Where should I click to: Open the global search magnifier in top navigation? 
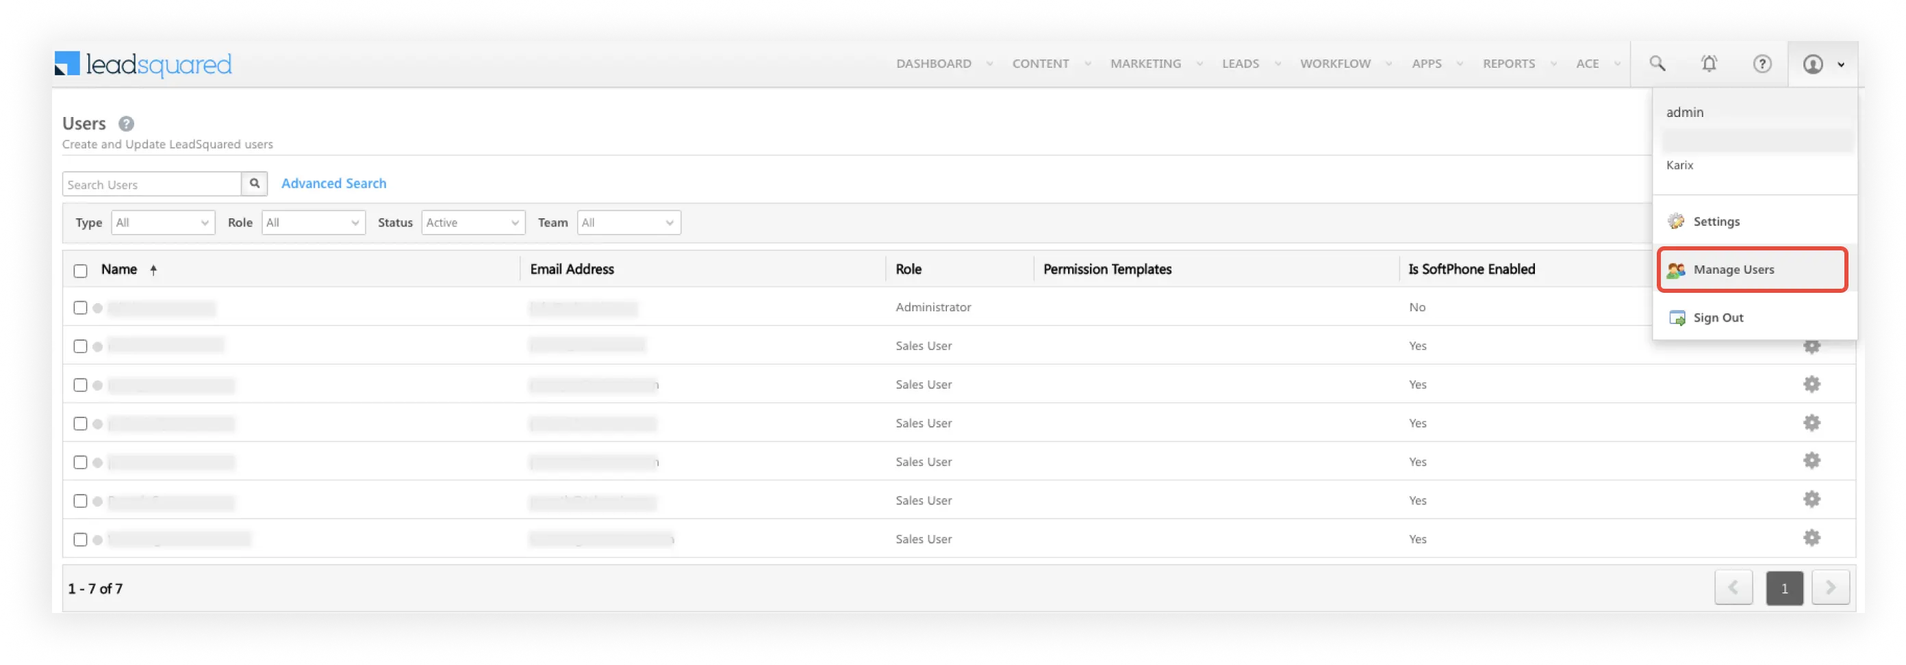click(1657, 64)
